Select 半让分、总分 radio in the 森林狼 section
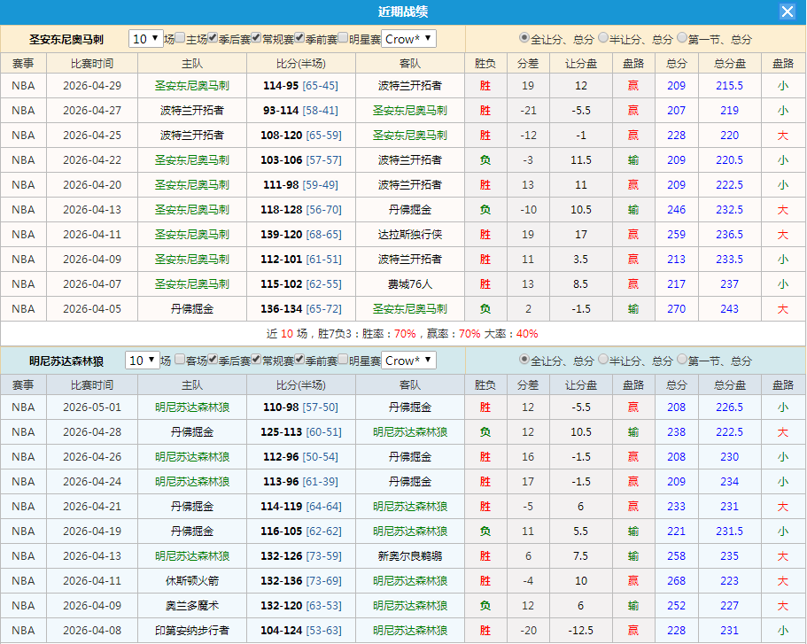Image resolution: width=807 pixels, height=644 pixels. click(603, 360)
